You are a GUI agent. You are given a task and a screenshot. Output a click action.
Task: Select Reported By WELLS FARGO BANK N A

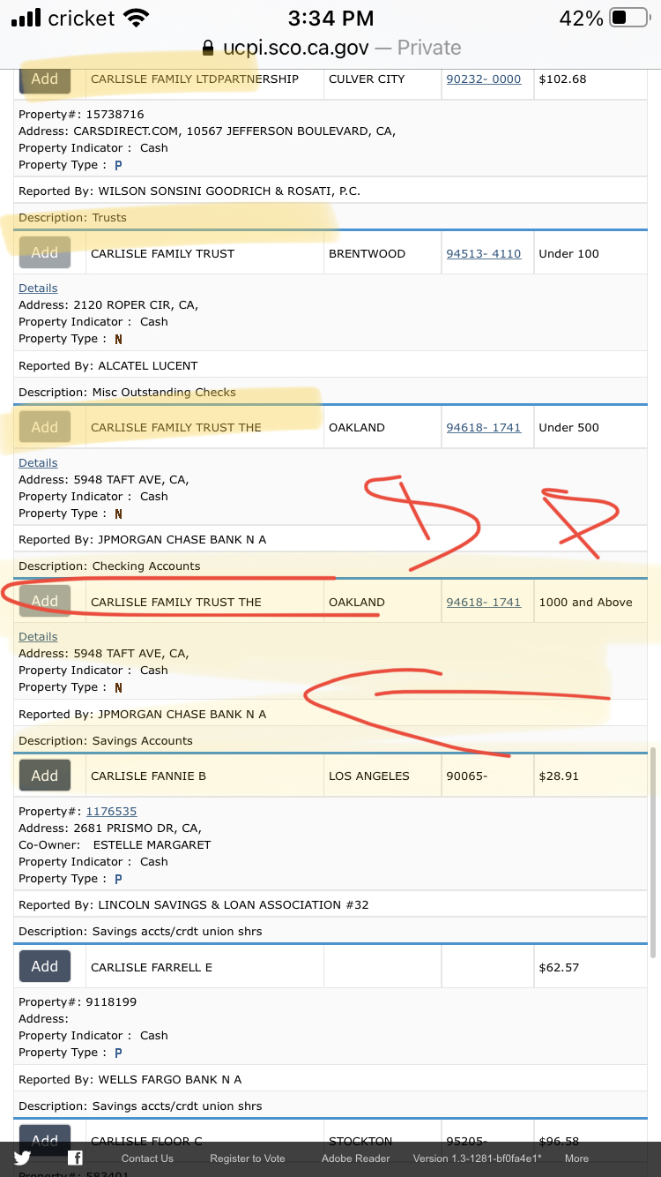pyautogui.click(x=130, y=1079)
